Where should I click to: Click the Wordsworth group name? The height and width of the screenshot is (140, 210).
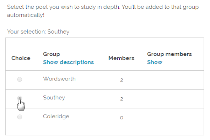tap(59, 79)
